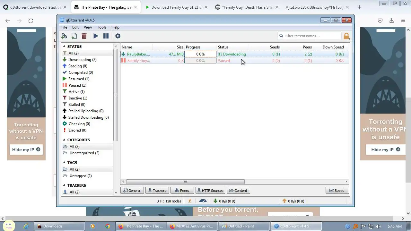Select the PaulpBaker torrent row

click(x=234, y=54)
